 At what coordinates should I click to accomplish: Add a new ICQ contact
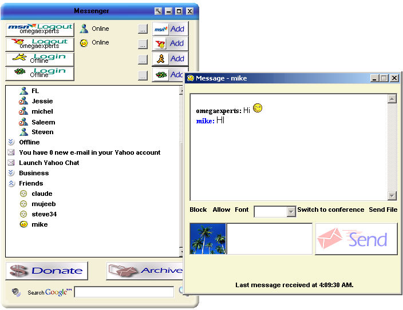pos(168,75)
